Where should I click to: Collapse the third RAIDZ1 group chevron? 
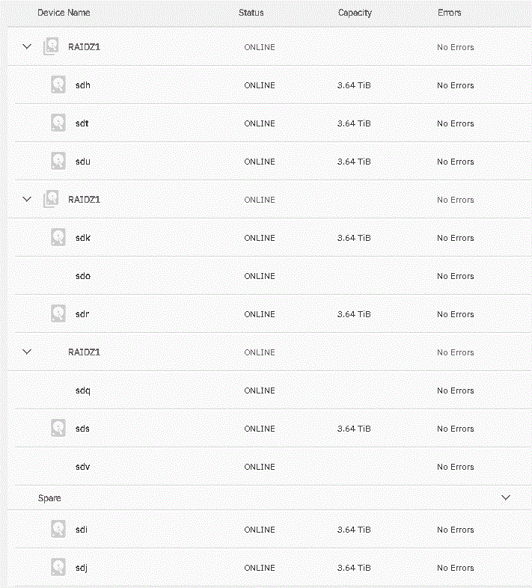click(27, 352)
